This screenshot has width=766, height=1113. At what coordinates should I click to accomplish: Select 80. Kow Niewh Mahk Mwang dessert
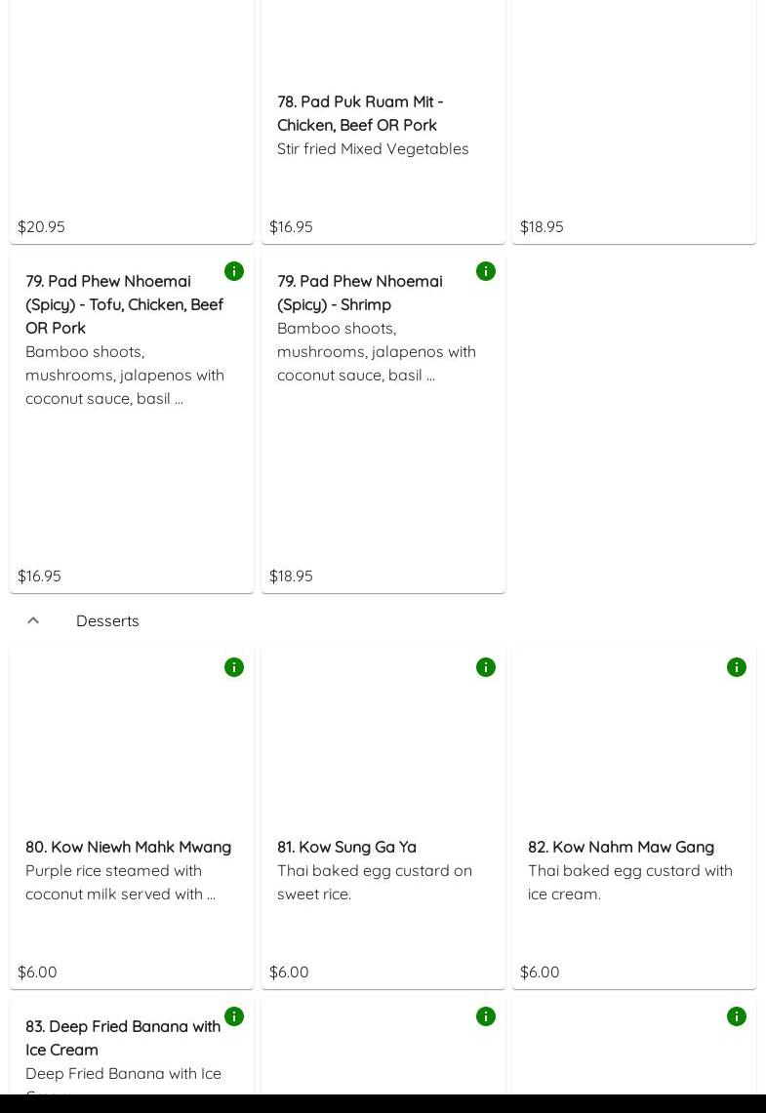[x=128, y=847]
